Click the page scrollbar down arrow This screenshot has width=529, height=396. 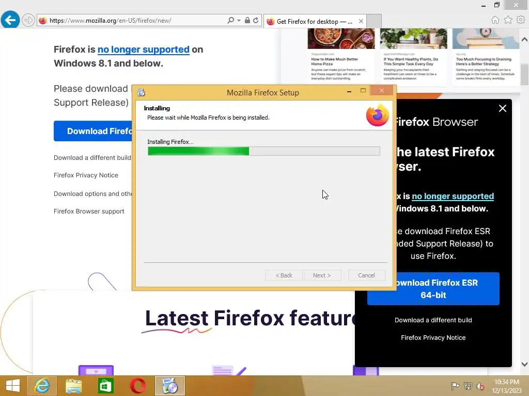(x=524, y=364)
